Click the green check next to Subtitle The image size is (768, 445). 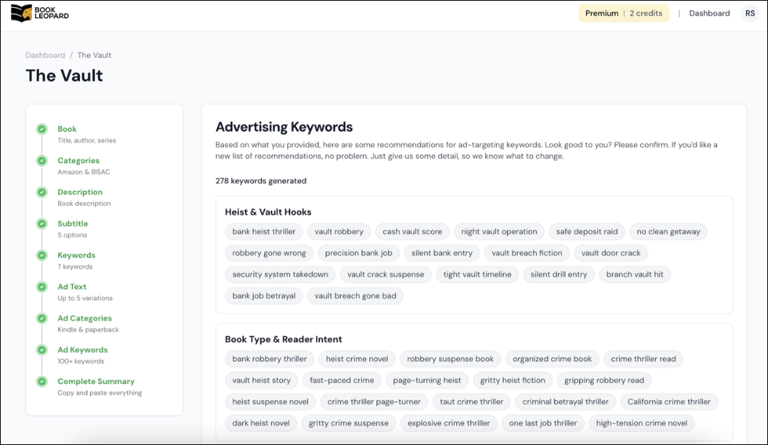click(x=42, y=224)
